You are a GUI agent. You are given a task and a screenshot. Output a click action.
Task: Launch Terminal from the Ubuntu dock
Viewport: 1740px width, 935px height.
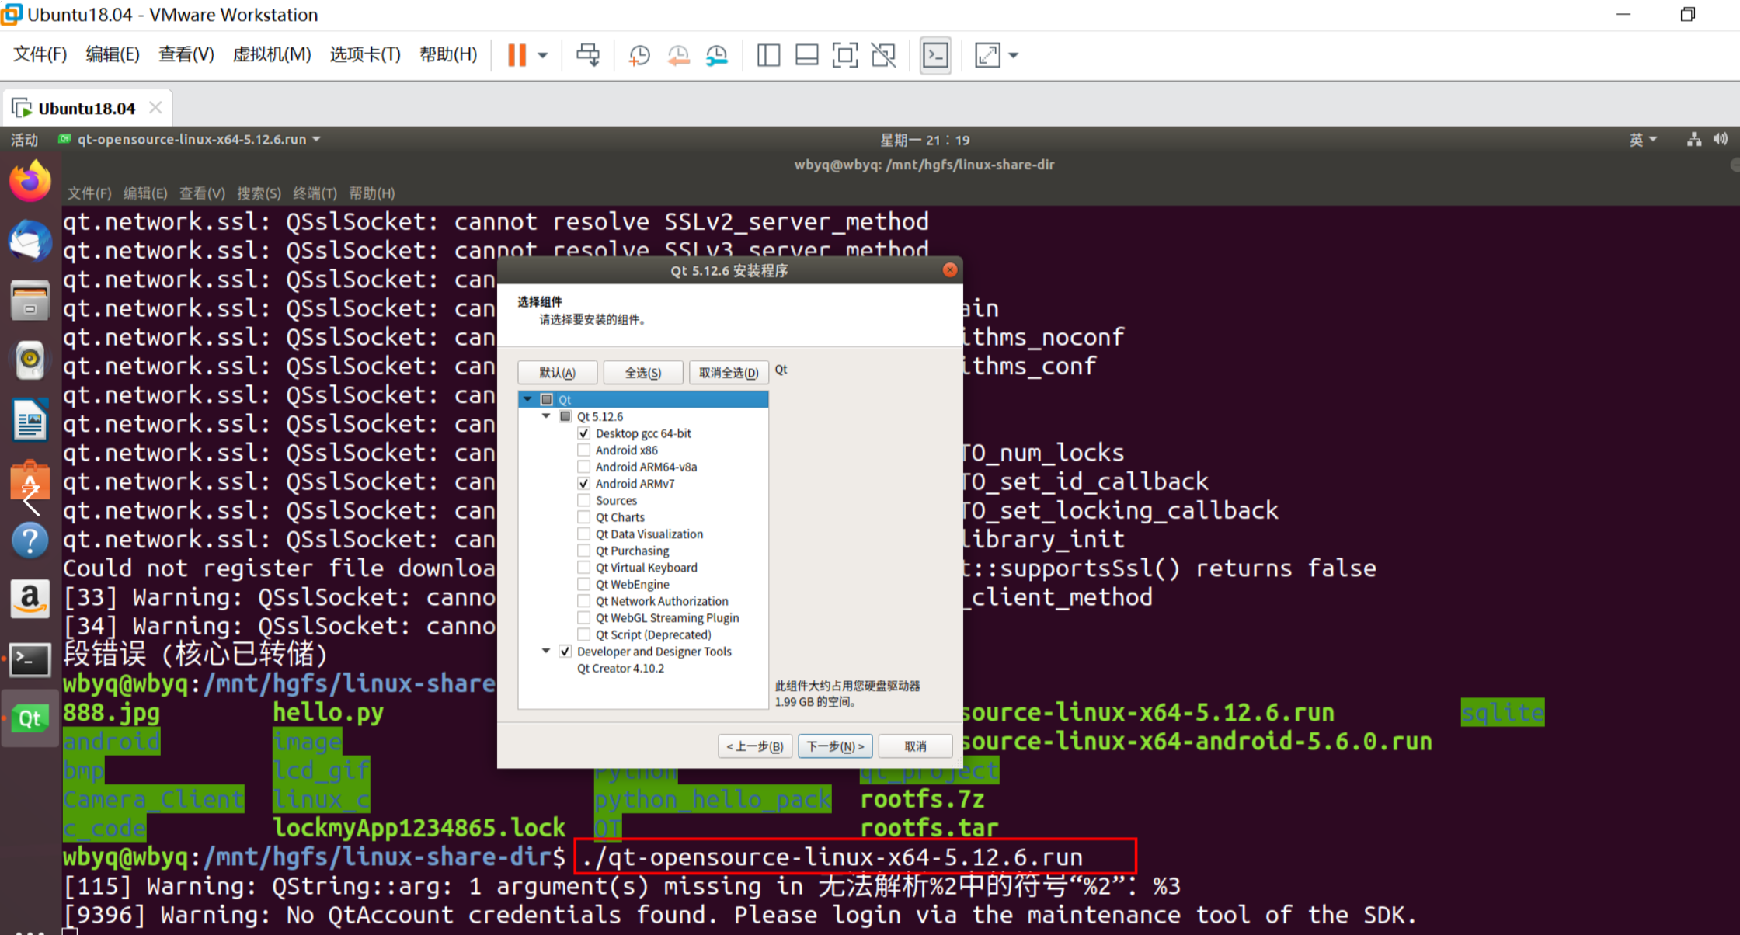[30, 660]
